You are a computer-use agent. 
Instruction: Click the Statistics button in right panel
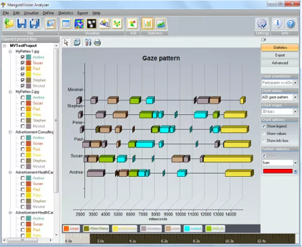(x=280, y=47)
